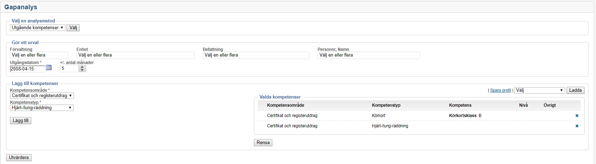Click the Personnr, Namn selection field
The width and height of the screenshot is (596, 164).
[x=368, y=55]
